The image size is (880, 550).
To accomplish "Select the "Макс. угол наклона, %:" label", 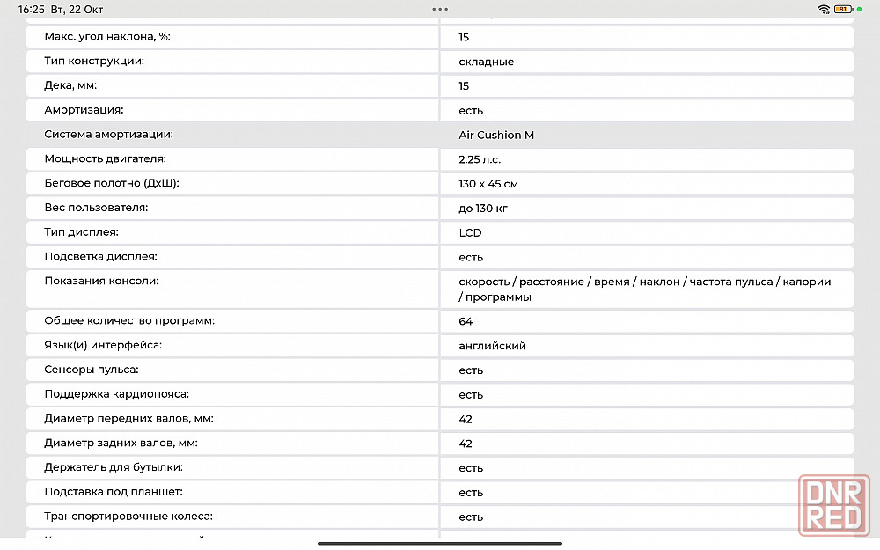I will (107, 36).
